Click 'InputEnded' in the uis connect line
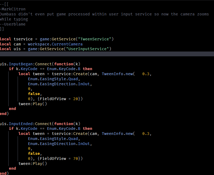Viewport: 214px width, 175px height. (21, 124)
